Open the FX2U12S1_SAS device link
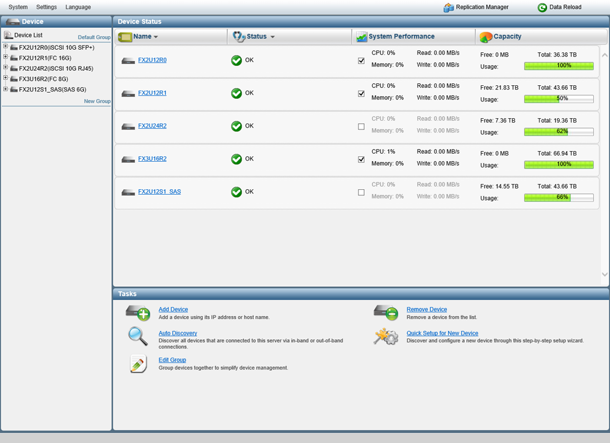Image resolution: width=610 pixels, height=443 pixels. (x=159, y=192)
